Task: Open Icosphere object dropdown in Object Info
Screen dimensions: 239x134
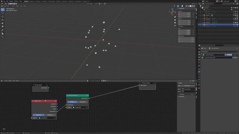Action: click(x=47, y=118)
